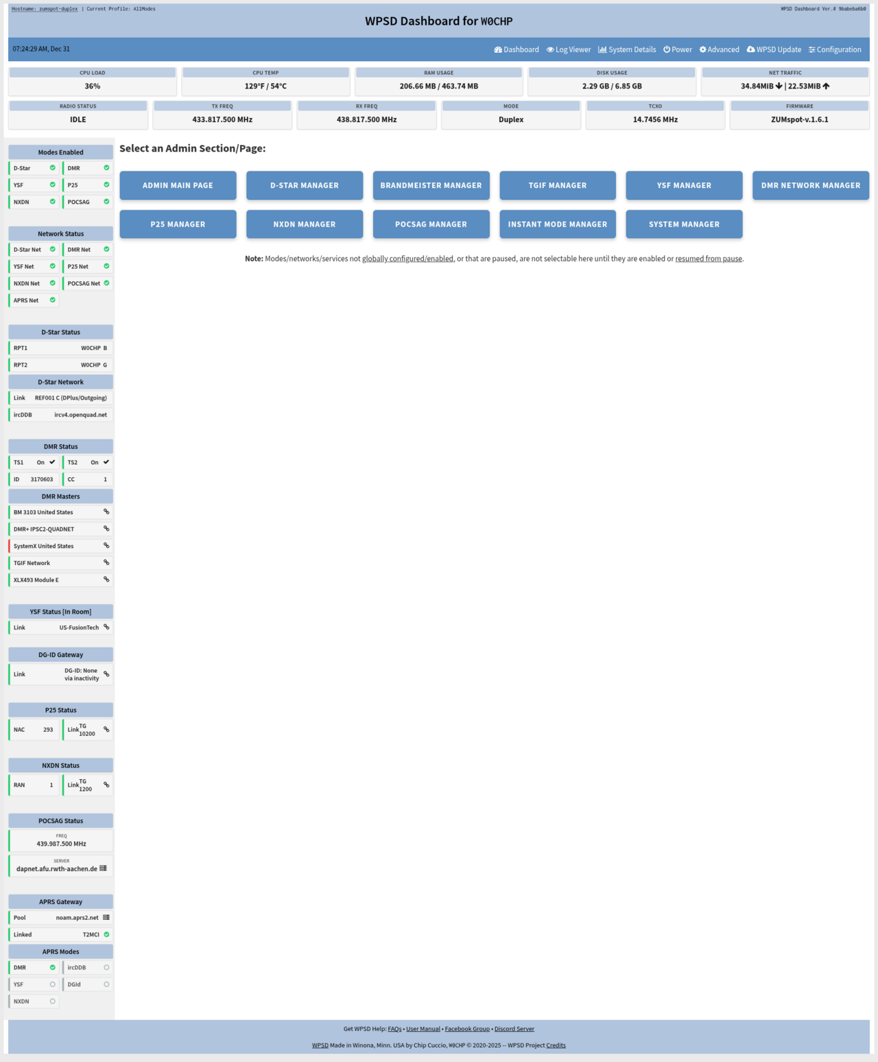The width and height of the screenshot is (878, 1062).
Task: Click the green check next to D-Star mode
Action: tap(52, 168)
